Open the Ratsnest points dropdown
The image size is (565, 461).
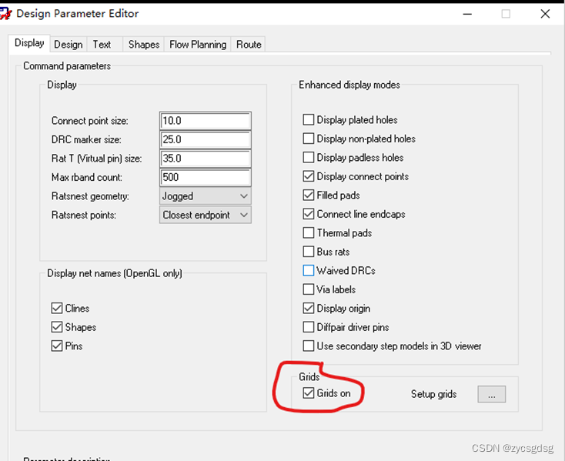[206, 215]
